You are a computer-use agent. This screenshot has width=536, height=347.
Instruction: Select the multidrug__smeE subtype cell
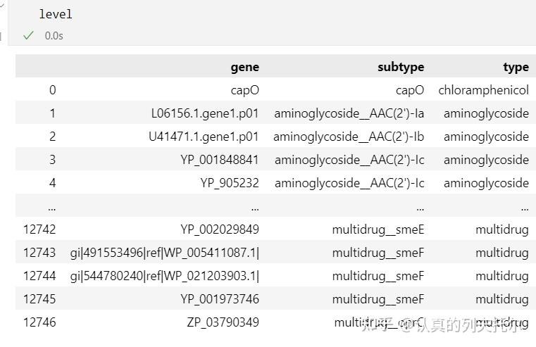pyautogui.click(x=378, y=229)
